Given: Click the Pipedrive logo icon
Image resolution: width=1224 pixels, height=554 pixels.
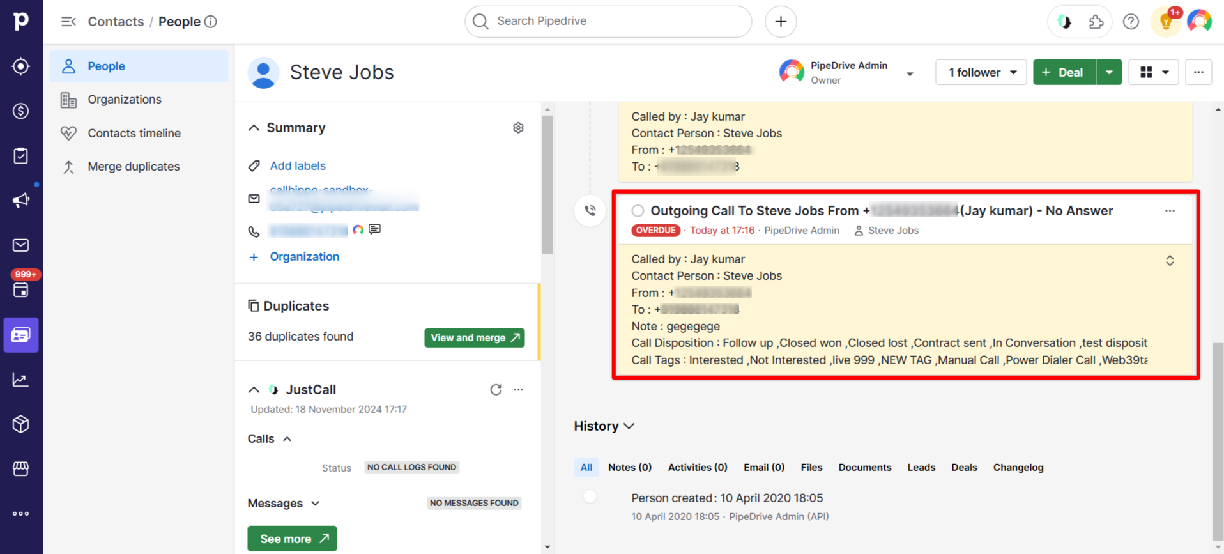Looking at the screenshot, I should [21, 21].
